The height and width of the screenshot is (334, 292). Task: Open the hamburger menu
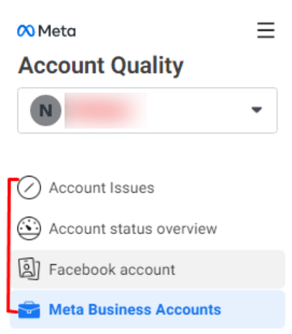pos(265,30)
